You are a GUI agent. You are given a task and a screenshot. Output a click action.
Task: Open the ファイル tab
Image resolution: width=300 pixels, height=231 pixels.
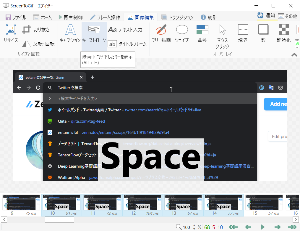(16, 17)
